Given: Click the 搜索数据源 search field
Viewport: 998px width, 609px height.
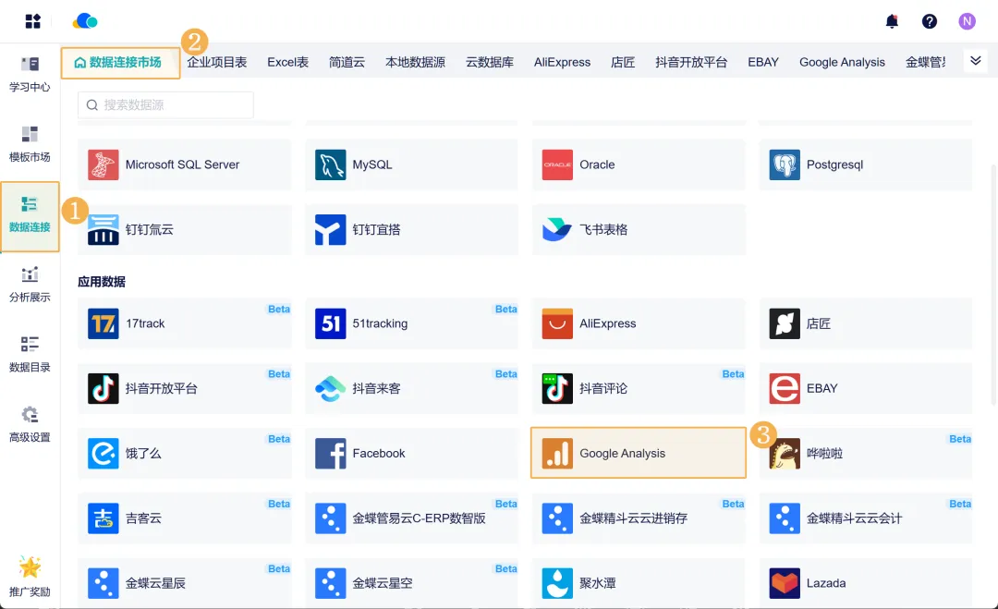Looking at the screenshot, I should [x=166, y=105].
